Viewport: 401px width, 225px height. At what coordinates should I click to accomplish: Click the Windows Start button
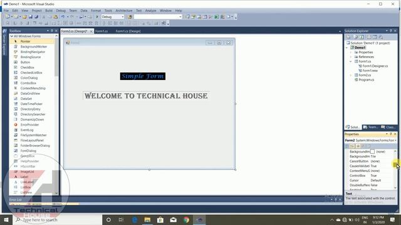coord(6,219)
